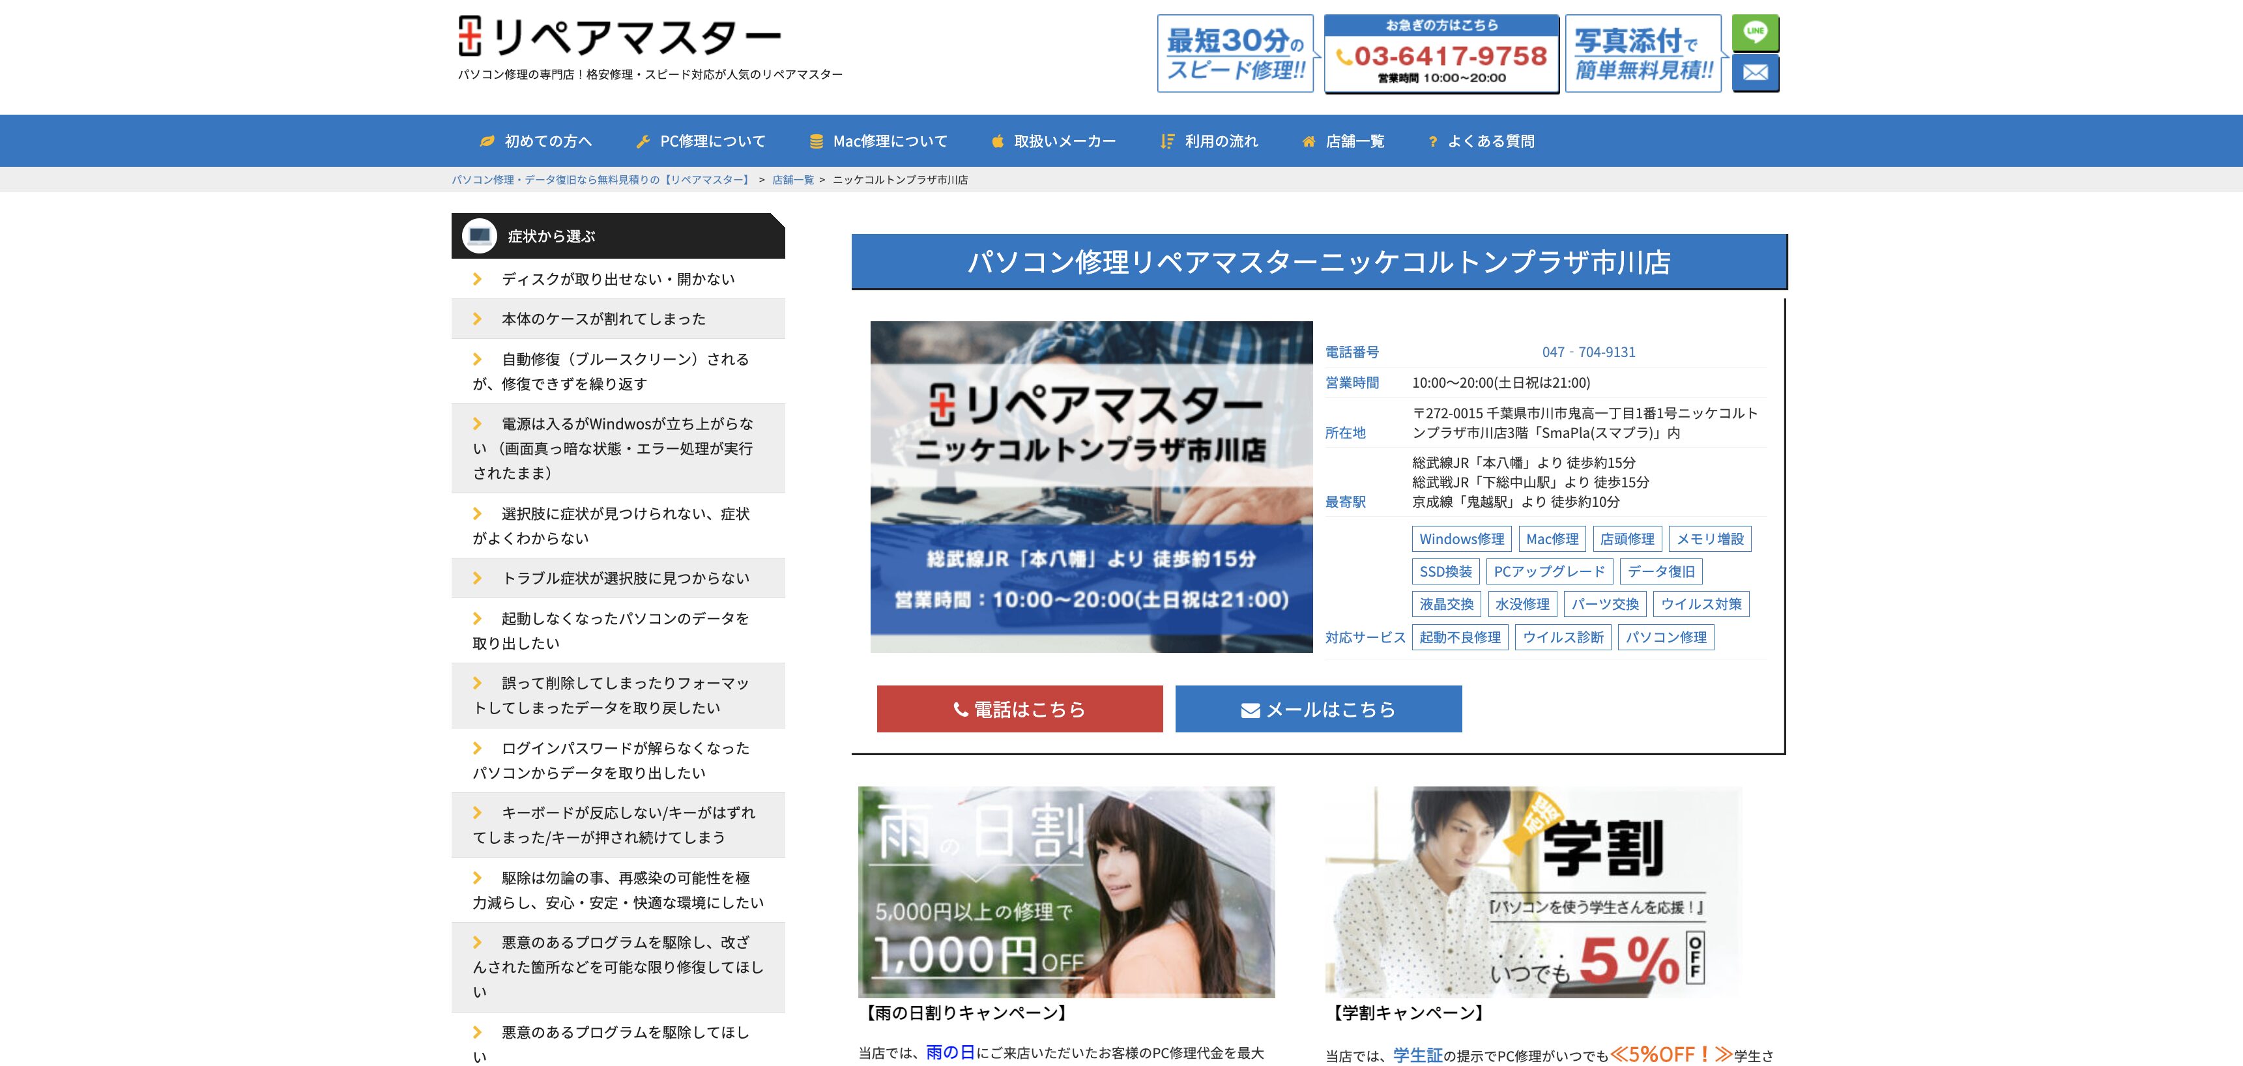
Task: Click 駆除は勿論の事、再感染 sidebar item
Action: click(x=618, y=890)
